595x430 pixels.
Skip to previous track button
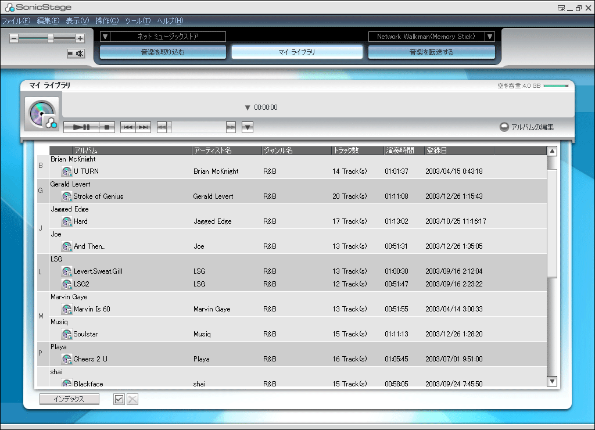[x=128, y=127]
